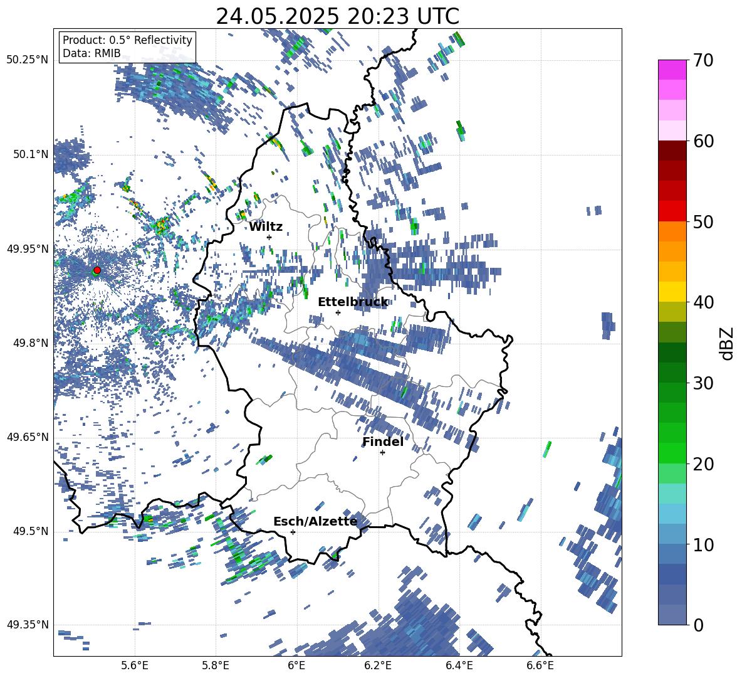Screen dimensions: 742x678
Task: Click the 6°E longitude label
Action: point(296,665)
